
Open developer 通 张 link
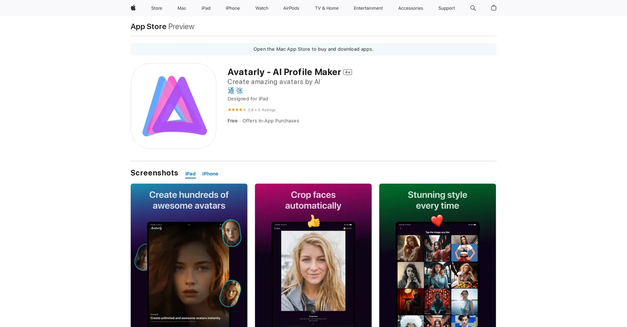click(x=235, y=91)
